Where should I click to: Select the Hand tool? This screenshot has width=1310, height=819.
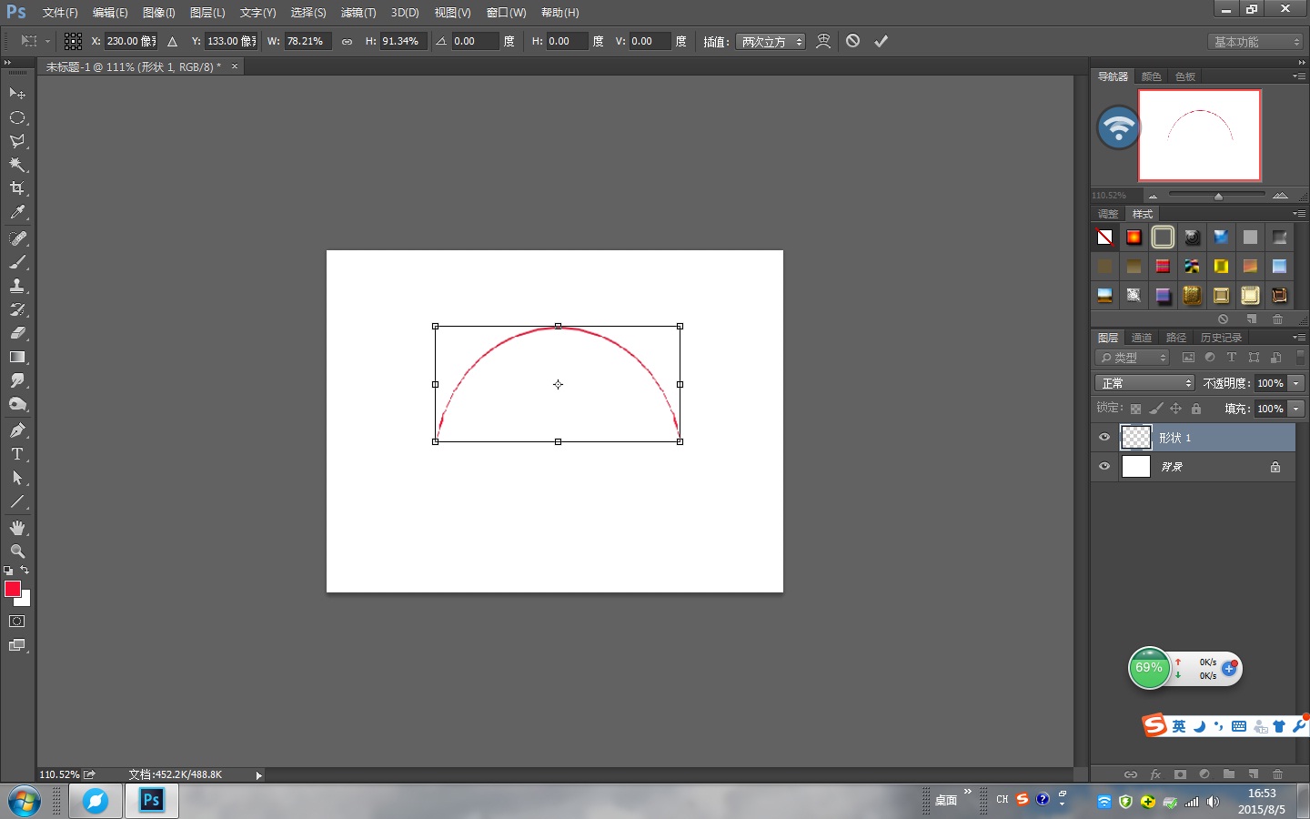(x=17, y=528)
